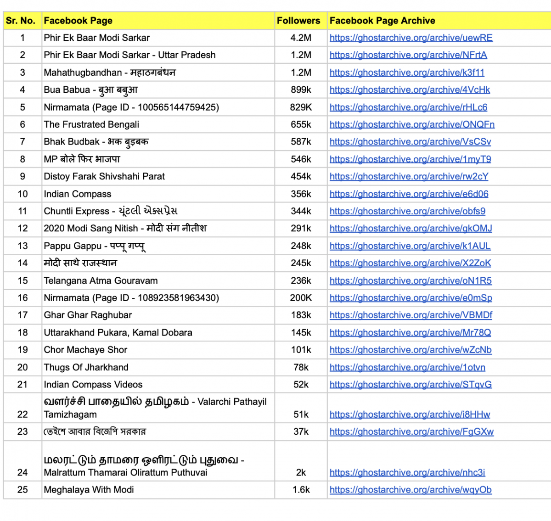Click the Chor Machaye Shor archive link

coord(410,350)
